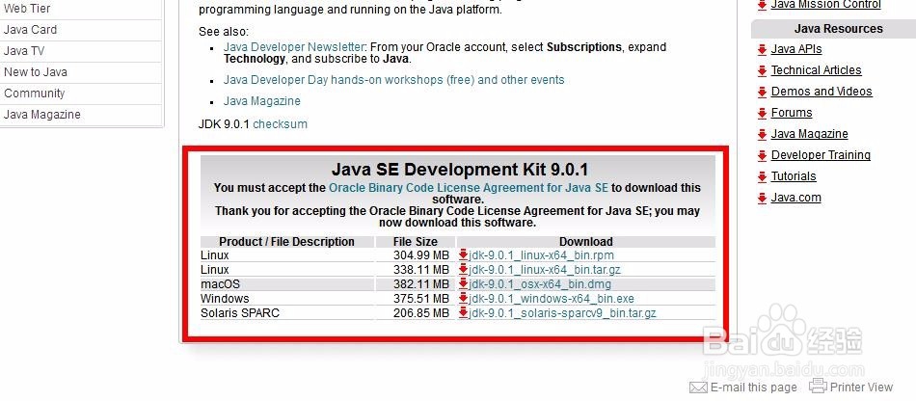The image size is (916, 401).
Task: Download jdk-9.0.1_osx-x64_bin.dmg for macOS
Action: coord(540,284)
